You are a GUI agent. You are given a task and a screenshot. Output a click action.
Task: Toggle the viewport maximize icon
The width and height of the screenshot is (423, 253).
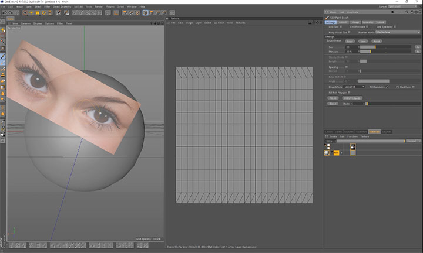[x=162, y=23]
